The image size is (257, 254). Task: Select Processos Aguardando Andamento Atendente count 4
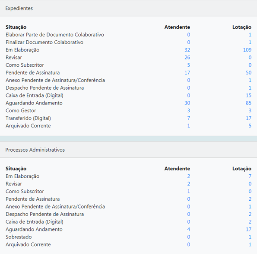click(189, 229)
